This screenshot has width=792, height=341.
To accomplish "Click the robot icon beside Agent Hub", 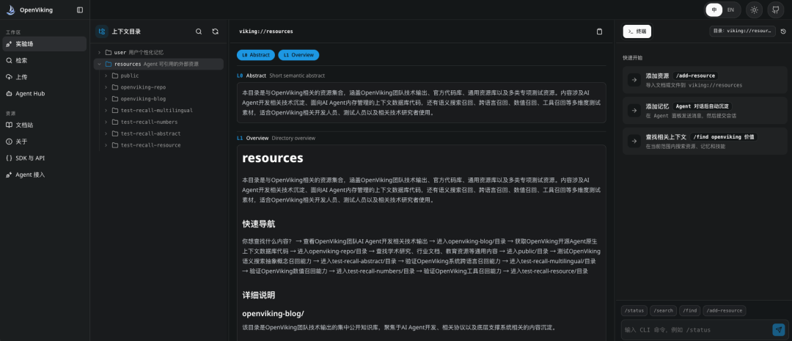I will coord(9,93).
